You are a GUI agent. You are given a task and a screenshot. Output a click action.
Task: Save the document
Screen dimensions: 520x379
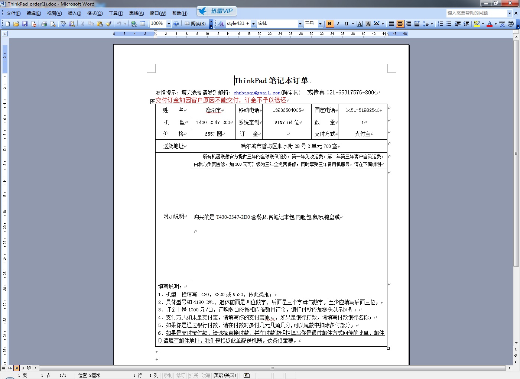25,24
